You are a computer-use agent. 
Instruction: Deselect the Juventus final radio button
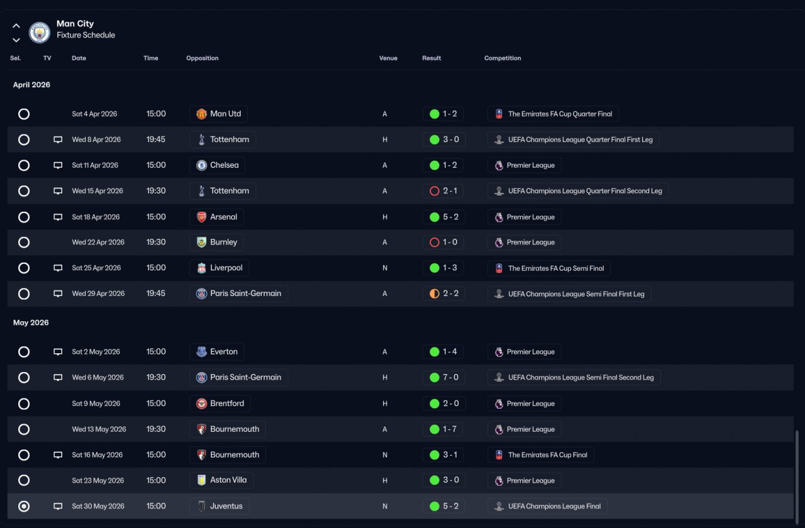[24, 506]
